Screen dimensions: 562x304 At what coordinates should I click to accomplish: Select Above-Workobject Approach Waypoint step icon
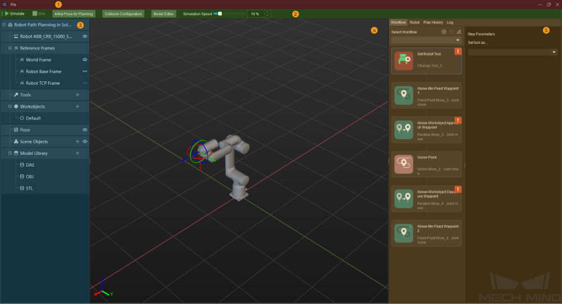(x=404, y=130)
